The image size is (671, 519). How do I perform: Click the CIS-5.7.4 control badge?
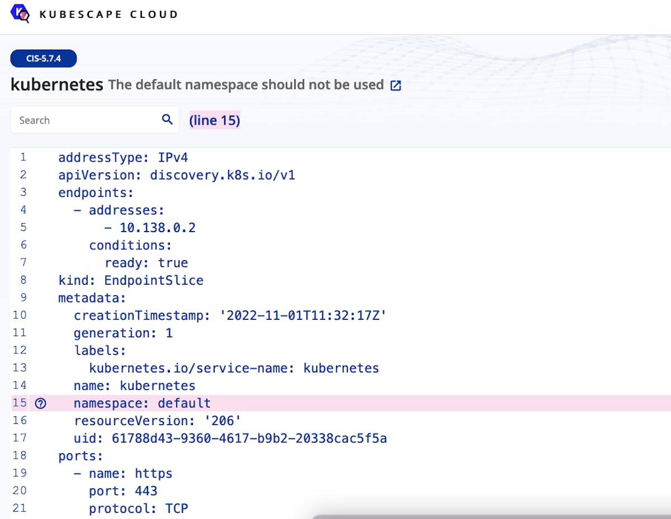pyautogui.click(x=44, y=59)
